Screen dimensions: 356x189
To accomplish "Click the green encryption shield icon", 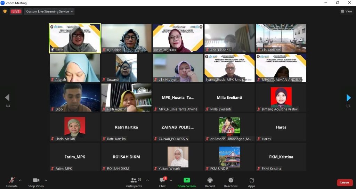I will pyautogui.click(x=5, y=11).
